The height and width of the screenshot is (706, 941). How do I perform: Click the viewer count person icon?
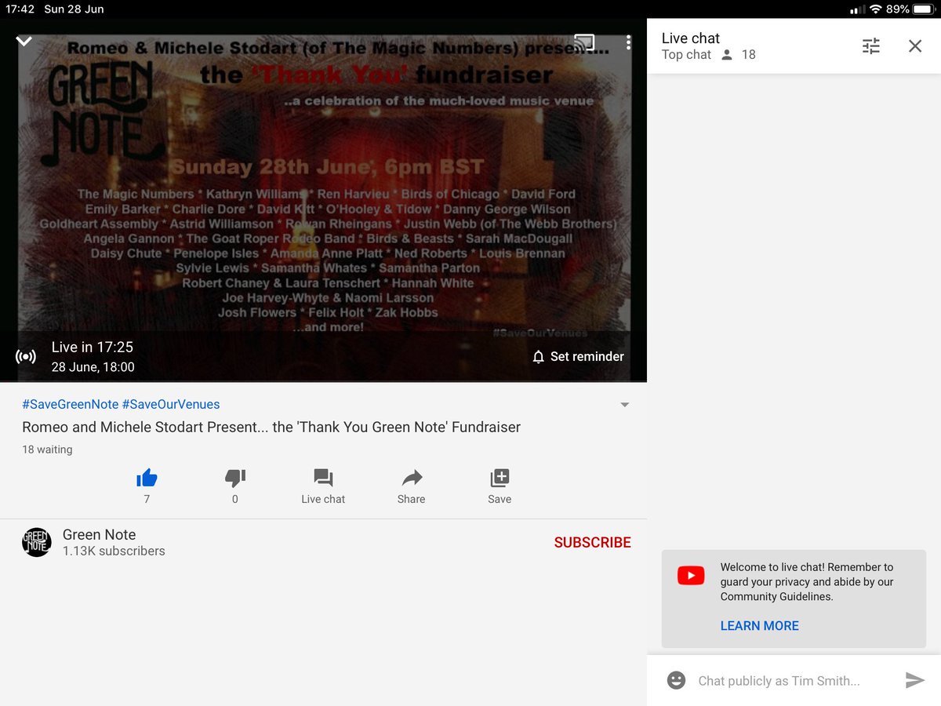(727, 55)
